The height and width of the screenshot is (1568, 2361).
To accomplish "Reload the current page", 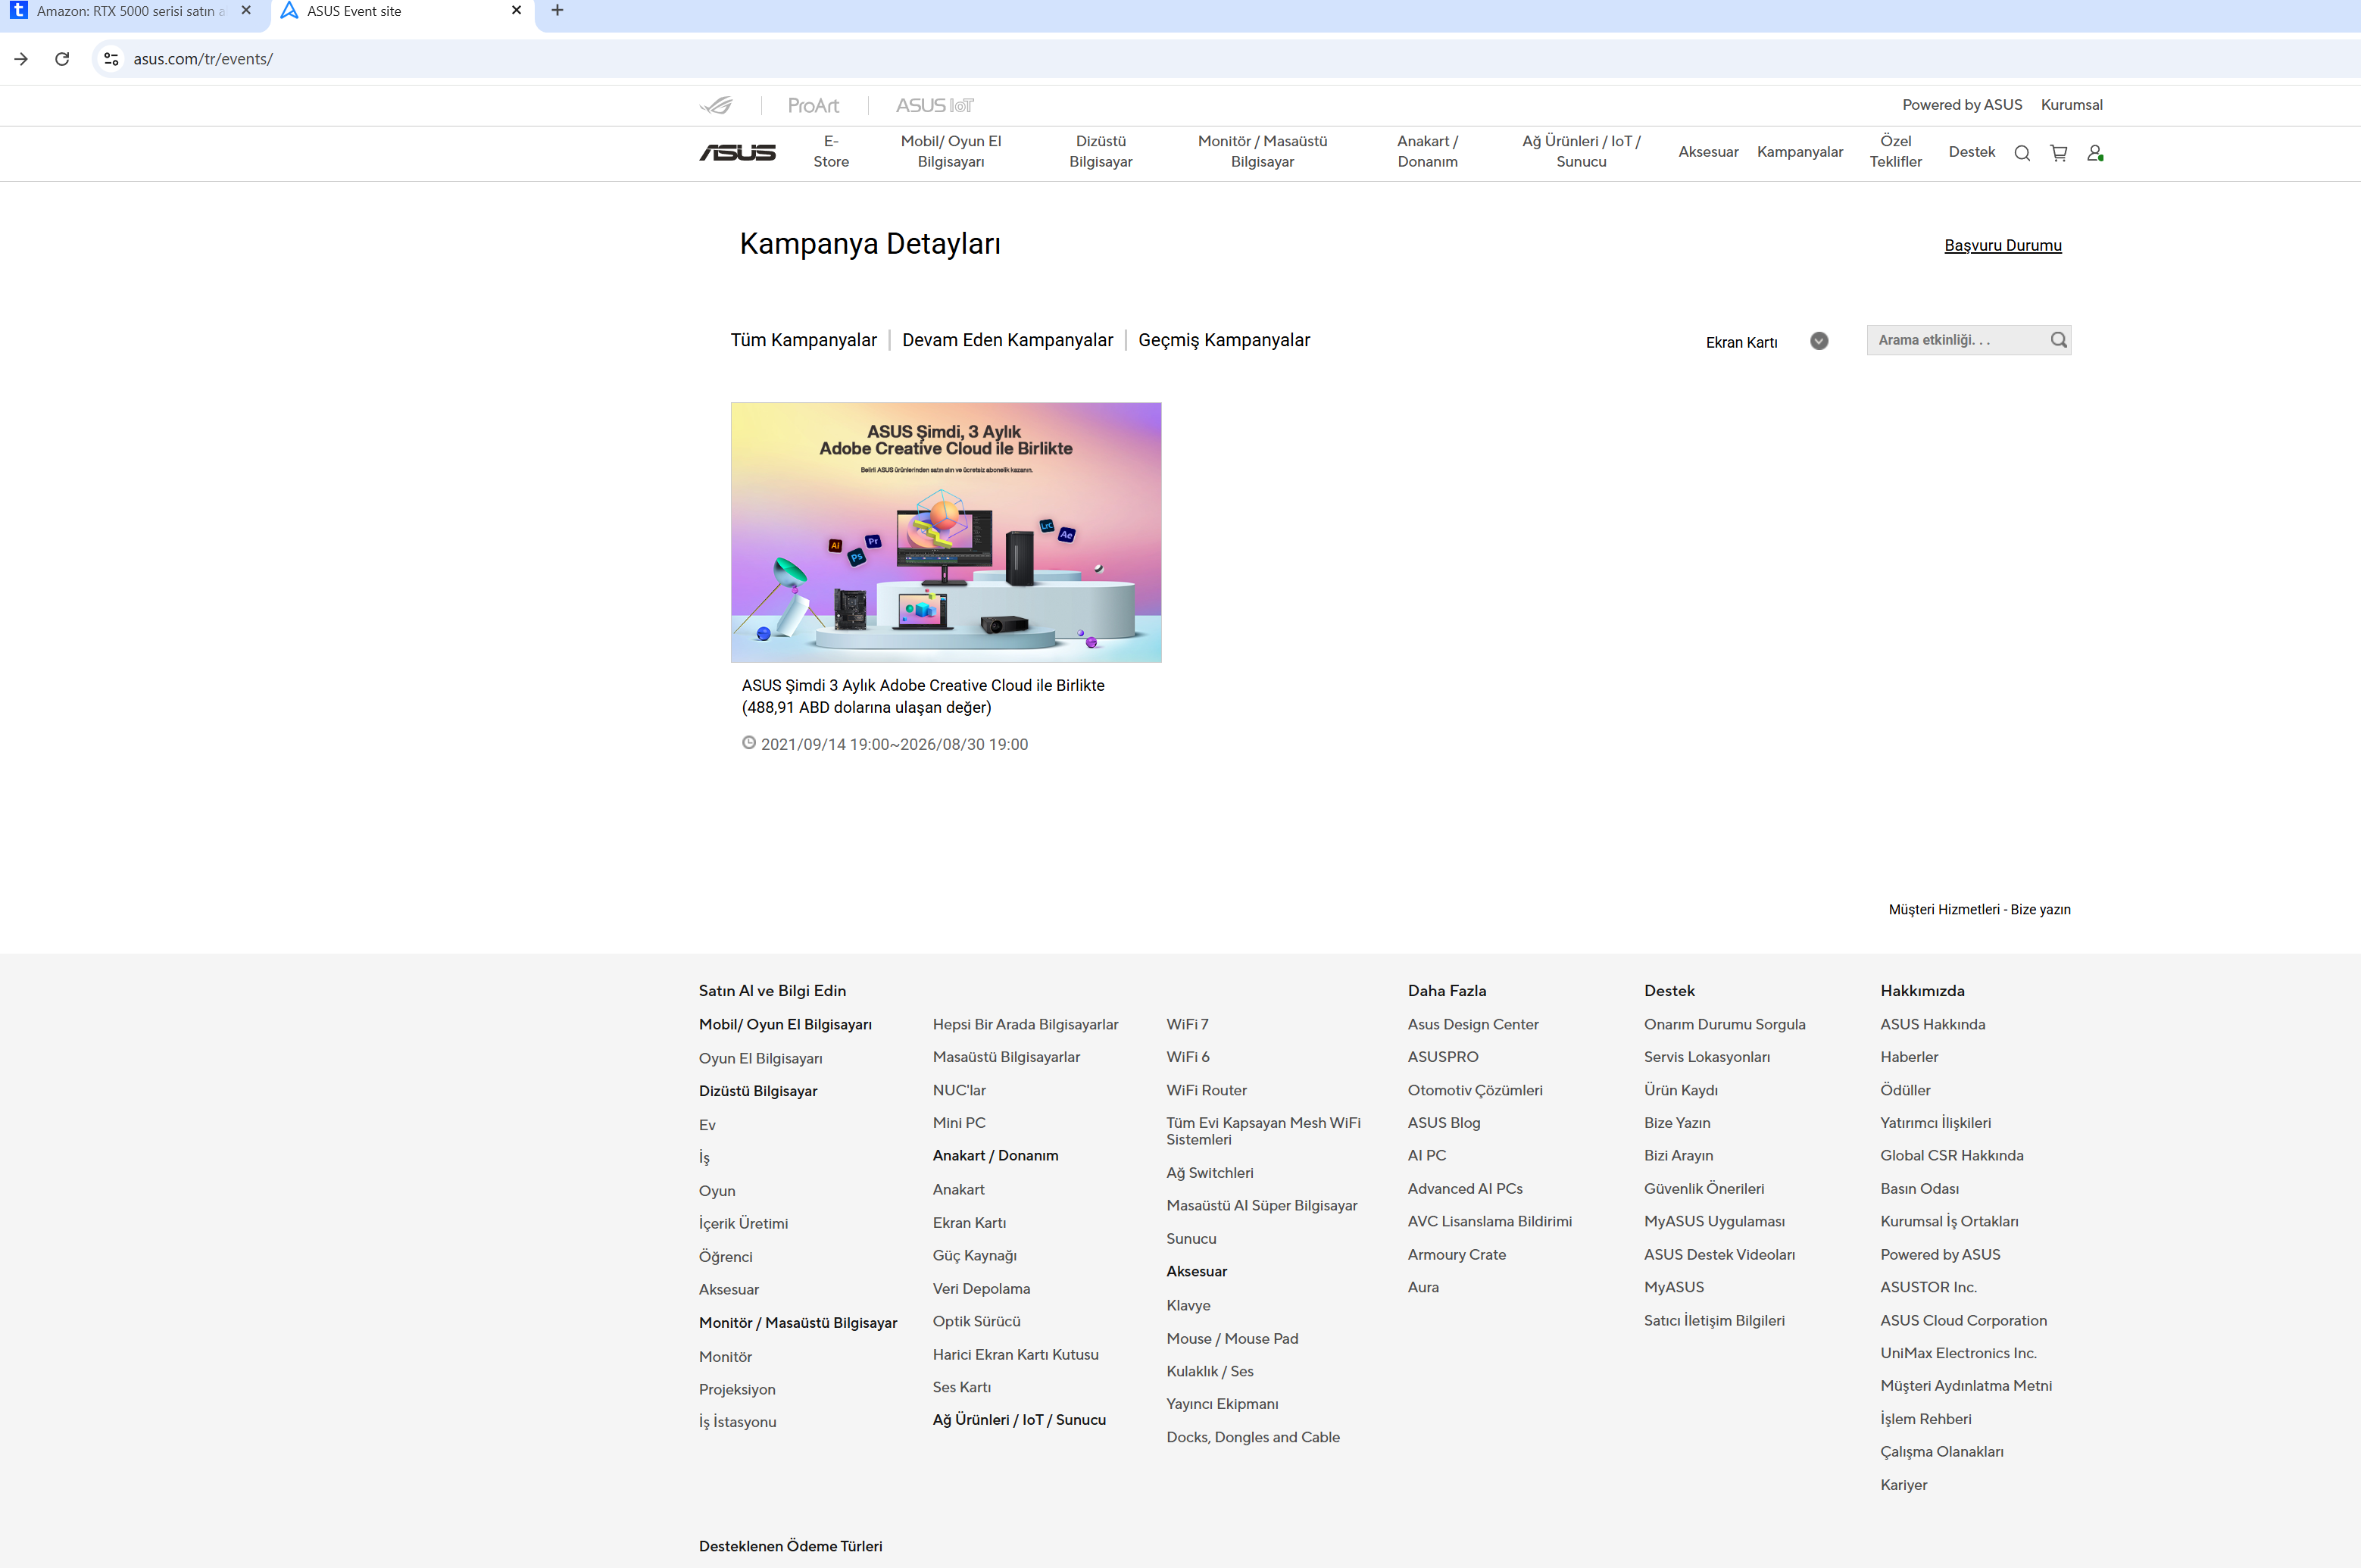I will (x=62, y=59).
